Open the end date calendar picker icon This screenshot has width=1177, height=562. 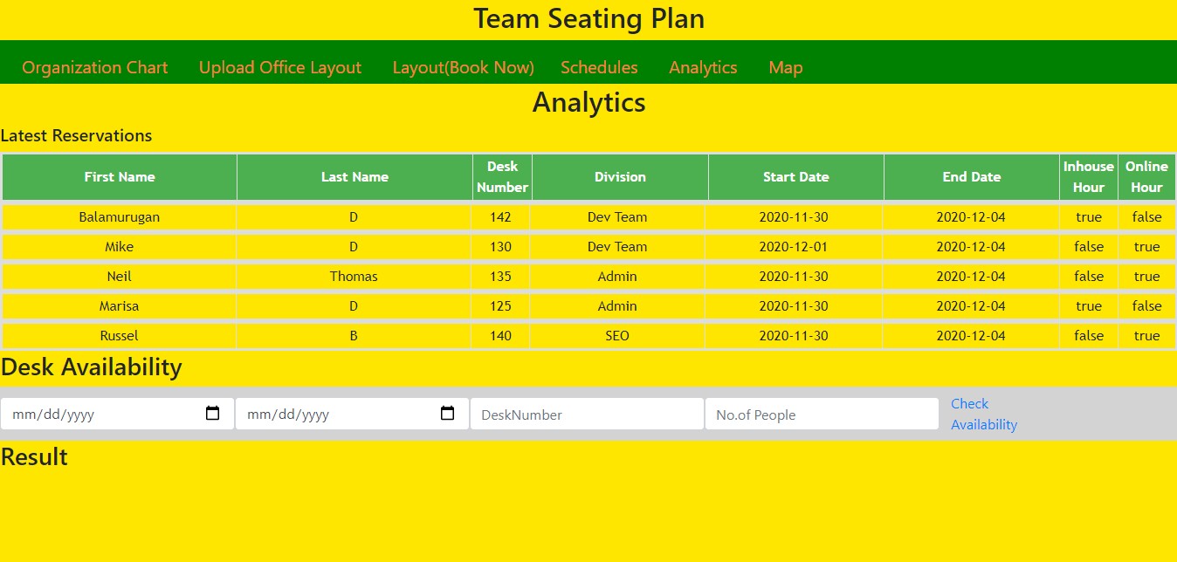[x=447, y=414]
